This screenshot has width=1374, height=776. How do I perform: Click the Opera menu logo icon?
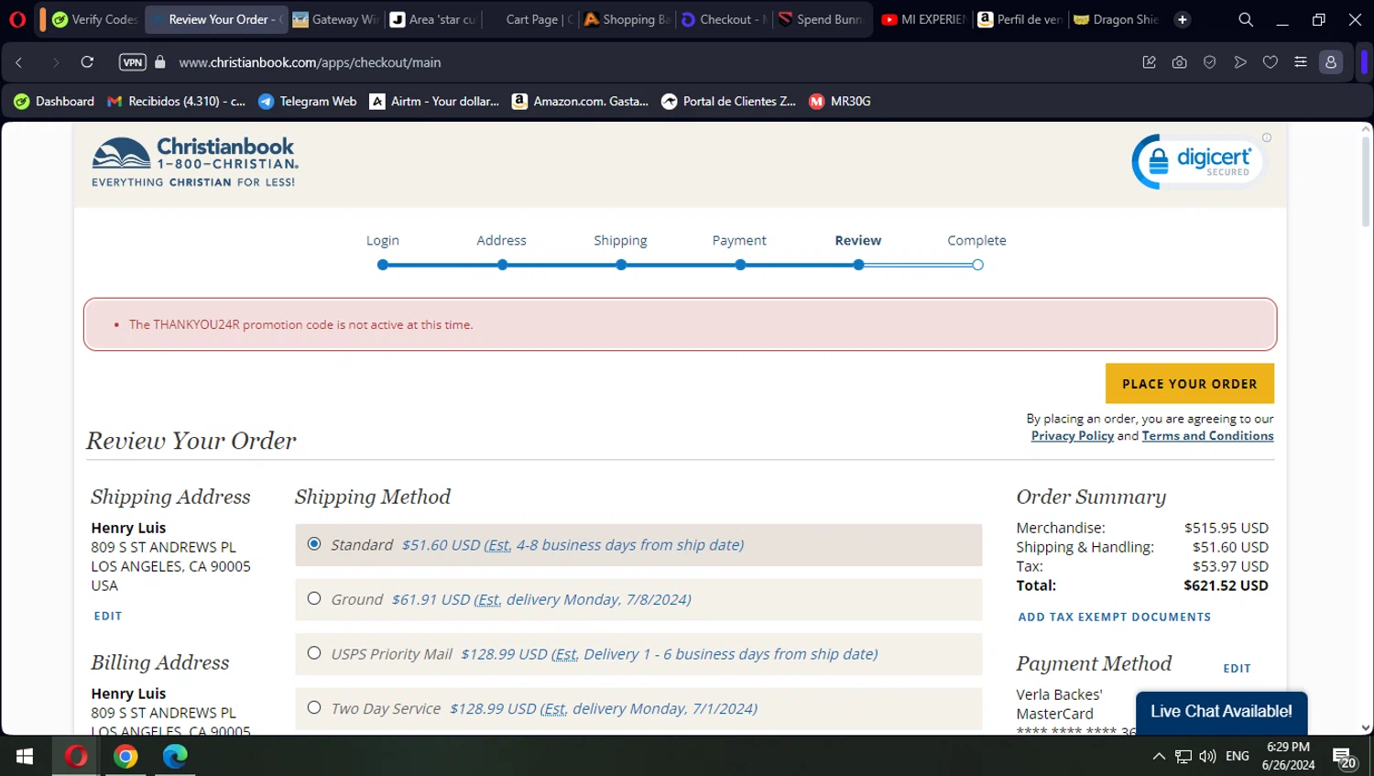pyautogui.click(x=17, y=19)
